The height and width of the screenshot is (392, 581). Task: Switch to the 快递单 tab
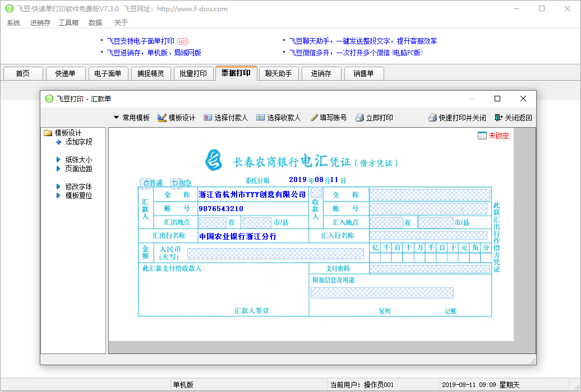[x=66, y=73]
